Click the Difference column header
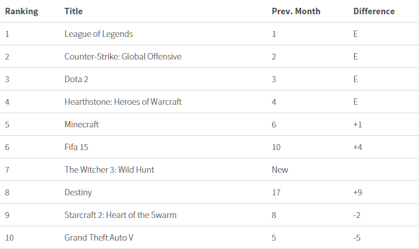Viewport: 419px width, 249px height. tap(374, 11)
